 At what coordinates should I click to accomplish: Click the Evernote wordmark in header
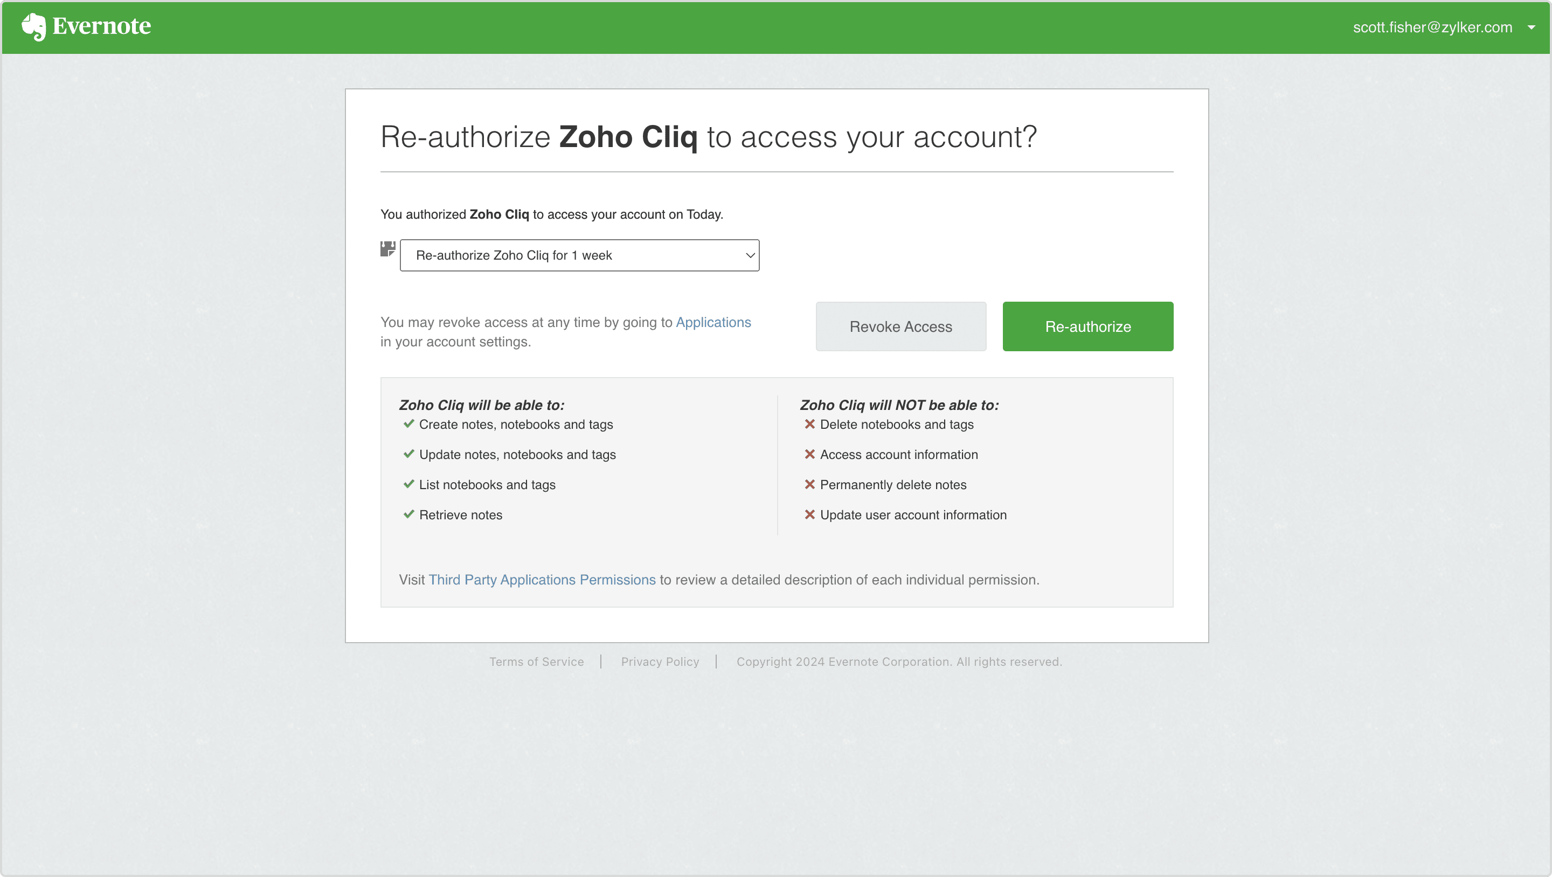[x=101, y=26]
